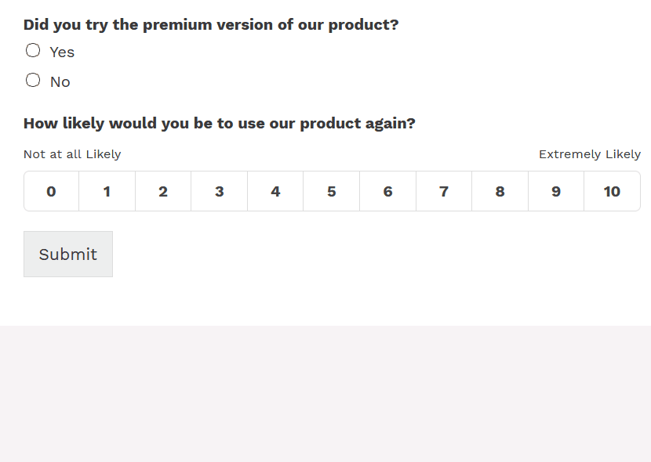Choose rating 3 for using product again
This screenshot has height=462, width=651.
[x=219, y=190]
